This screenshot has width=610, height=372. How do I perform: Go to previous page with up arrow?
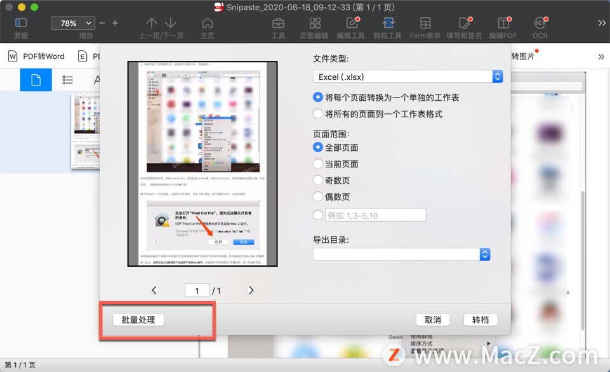(151, 23)
